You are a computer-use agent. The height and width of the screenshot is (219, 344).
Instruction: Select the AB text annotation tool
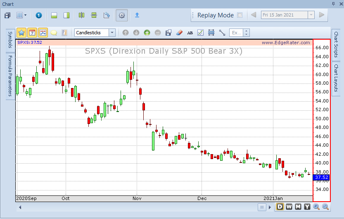coord(190,33)
